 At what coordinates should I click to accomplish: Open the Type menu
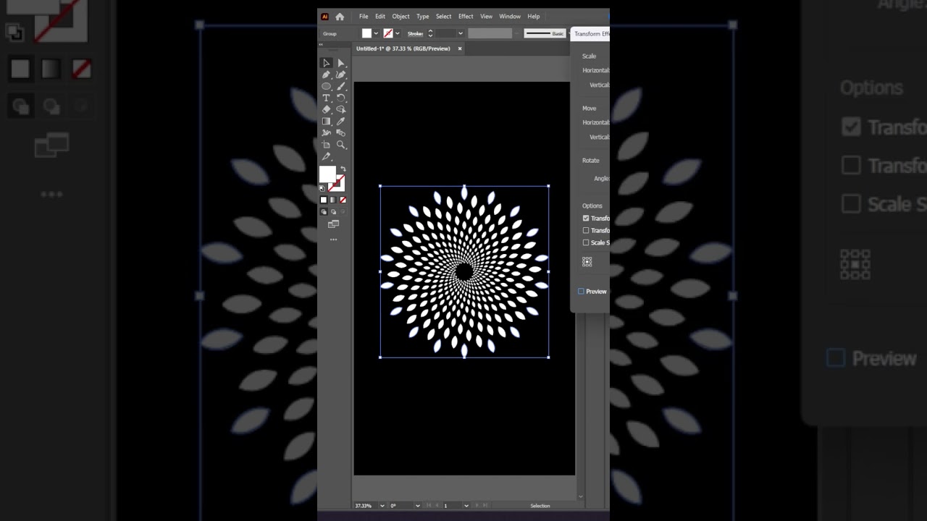(x=423, y=17)
